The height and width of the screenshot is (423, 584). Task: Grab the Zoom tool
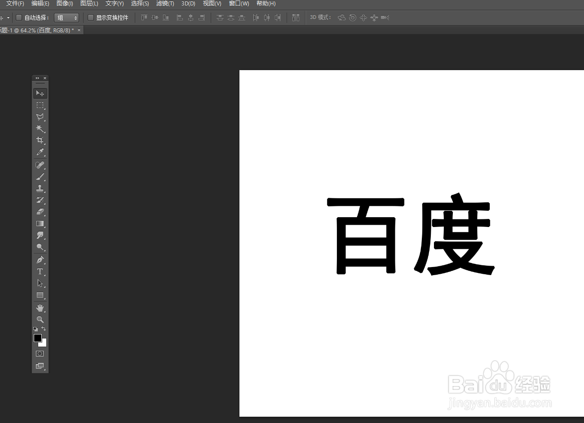tap(40, 319)
